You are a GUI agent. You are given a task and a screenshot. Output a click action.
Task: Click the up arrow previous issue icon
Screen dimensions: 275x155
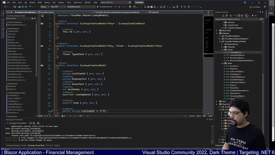point(70,116)
